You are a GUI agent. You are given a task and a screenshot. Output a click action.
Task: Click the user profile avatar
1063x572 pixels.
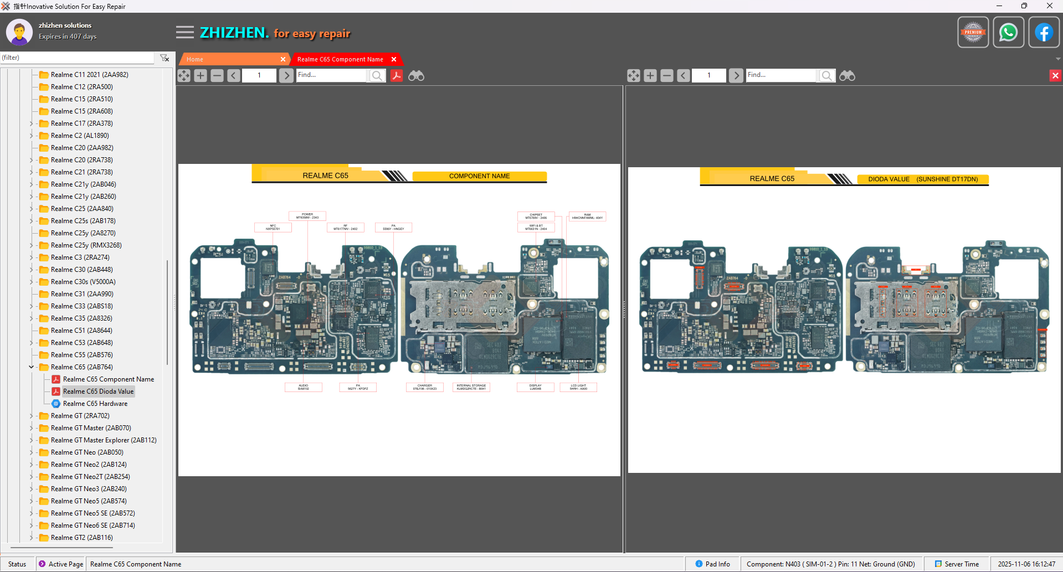[19, 32]
